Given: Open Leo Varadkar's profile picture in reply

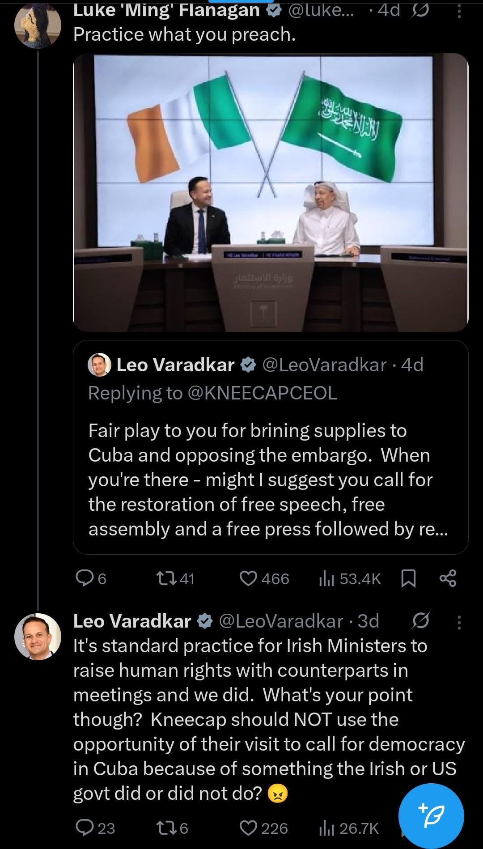Looking at the screenshot, I should coord(38,636).
